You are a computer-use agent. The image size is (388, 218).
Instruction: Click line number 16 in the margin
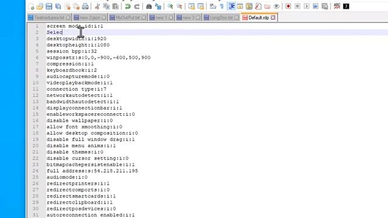(x=36, y=121)
